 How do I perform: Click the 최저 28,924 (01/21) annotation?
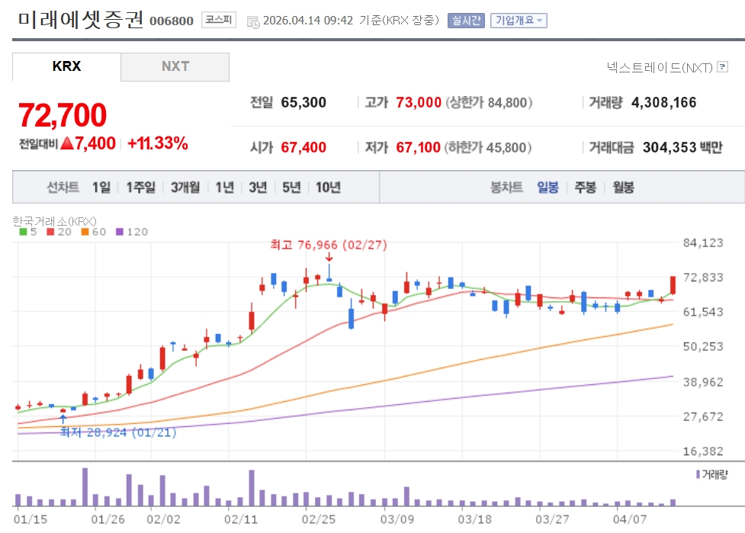[x=118, y=432]
